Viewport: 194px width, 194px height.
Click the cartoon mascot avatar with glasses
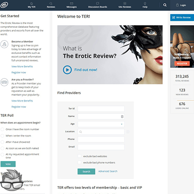pyautogui.click(x=12, y=181)
